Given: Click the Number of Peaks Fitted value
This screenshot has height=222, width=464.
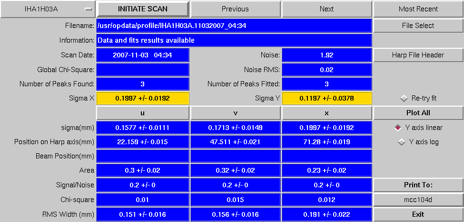Looking at the screenshot, I should click(326, 84).
